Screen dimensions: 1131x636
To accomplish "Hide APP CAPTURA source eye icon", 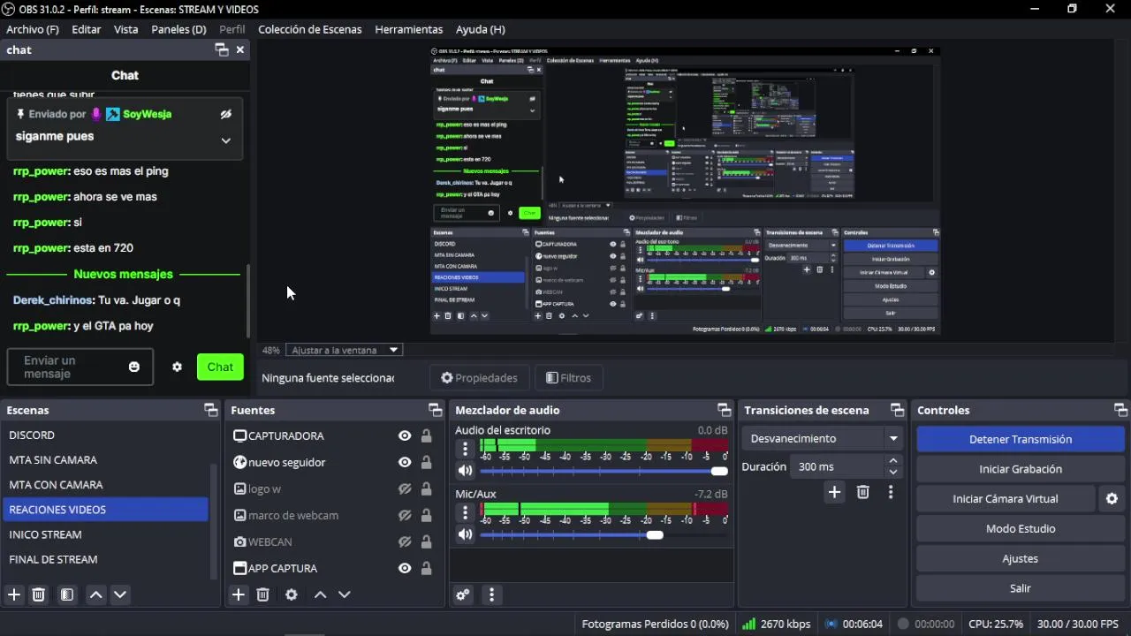I will (x=405, y=568).
